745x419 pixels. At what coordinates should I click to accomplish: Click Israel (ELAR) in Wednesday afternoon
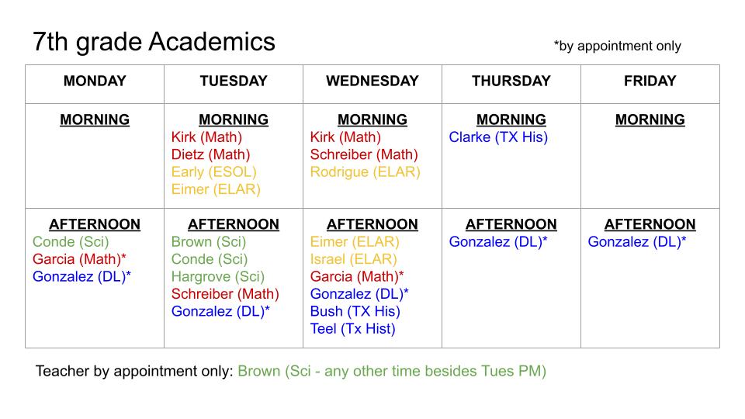point(353,259)
